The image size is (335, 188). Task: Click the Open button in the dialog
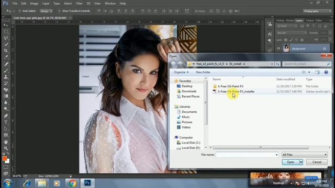[x=291, y=162]
